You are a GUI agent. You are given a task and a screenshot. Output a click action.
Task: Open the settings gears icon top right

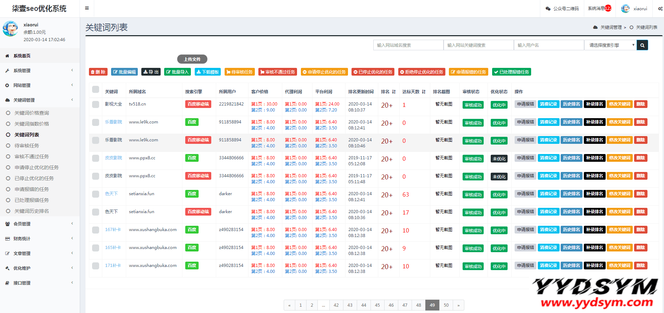(660, 9)
